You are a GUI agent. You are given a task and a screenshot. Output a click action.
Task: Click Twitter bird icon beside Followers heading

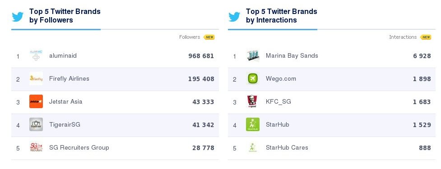point(18,17)
